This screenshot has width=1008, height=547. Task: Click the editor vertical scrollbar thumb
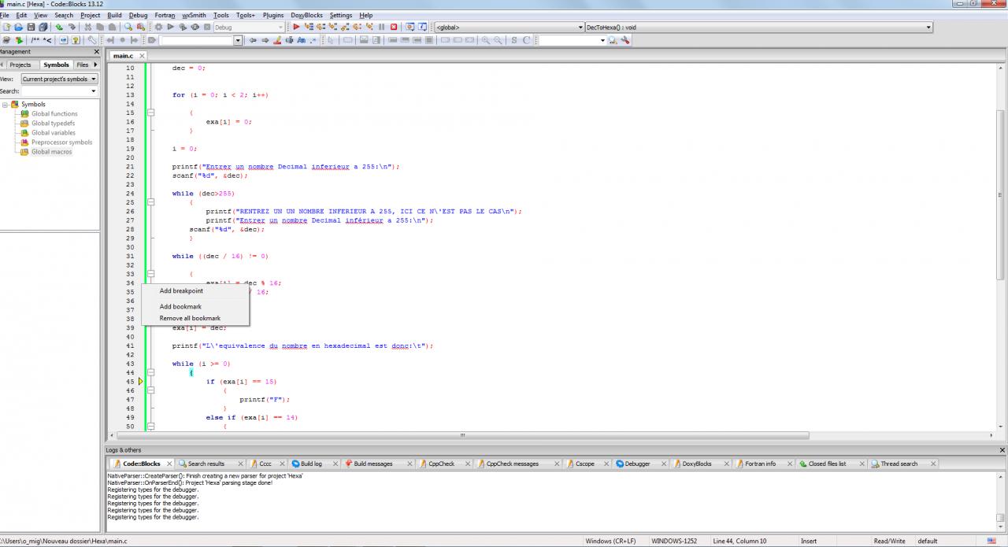(x=1002, y=194)
